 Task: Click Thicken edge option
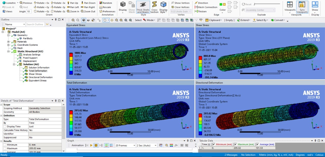pos(201,11)
